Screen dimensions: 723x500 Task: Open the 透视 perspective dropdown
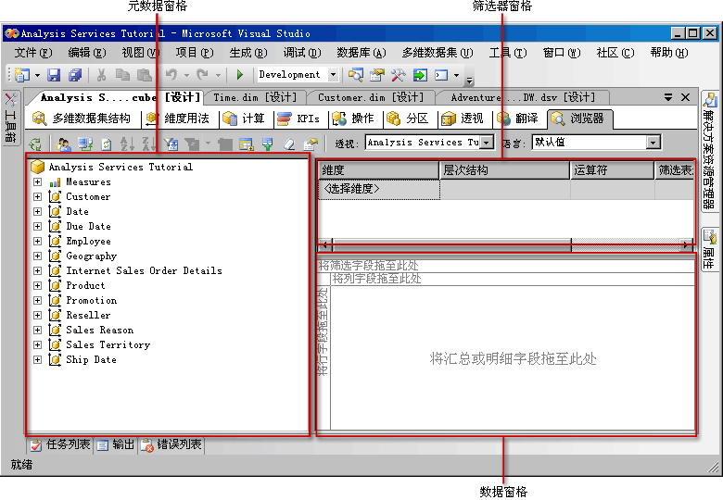pos(486,143)
